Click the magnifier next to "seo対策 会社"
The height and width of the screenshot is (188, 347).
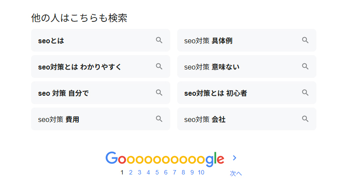(x=305, y=119)
